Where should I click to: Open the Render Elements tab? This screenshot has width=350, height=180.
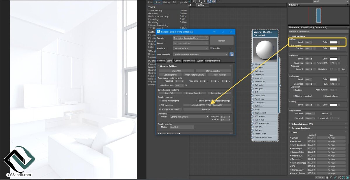213,61
